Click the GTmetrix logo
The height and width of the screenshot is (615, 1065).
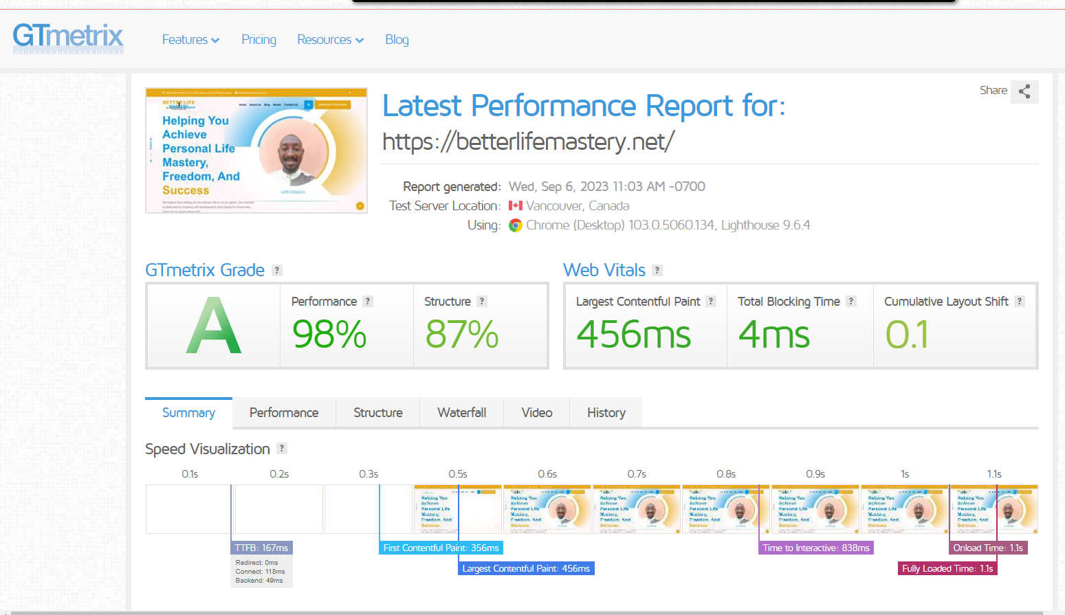coord(68,38)
